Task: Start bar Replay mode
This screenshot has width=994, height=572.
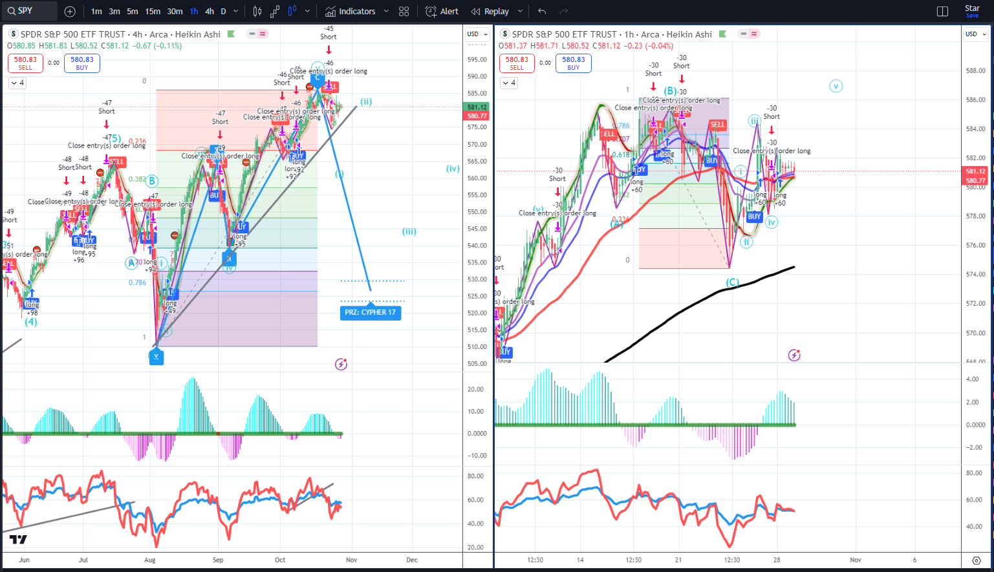Action: click(x=490, y=11)
